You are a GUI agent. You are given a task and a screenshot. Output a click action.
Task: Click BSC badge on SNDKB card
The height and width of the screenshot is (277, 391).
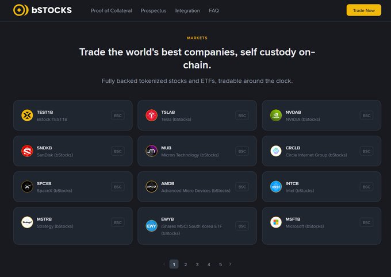point(118,151)
